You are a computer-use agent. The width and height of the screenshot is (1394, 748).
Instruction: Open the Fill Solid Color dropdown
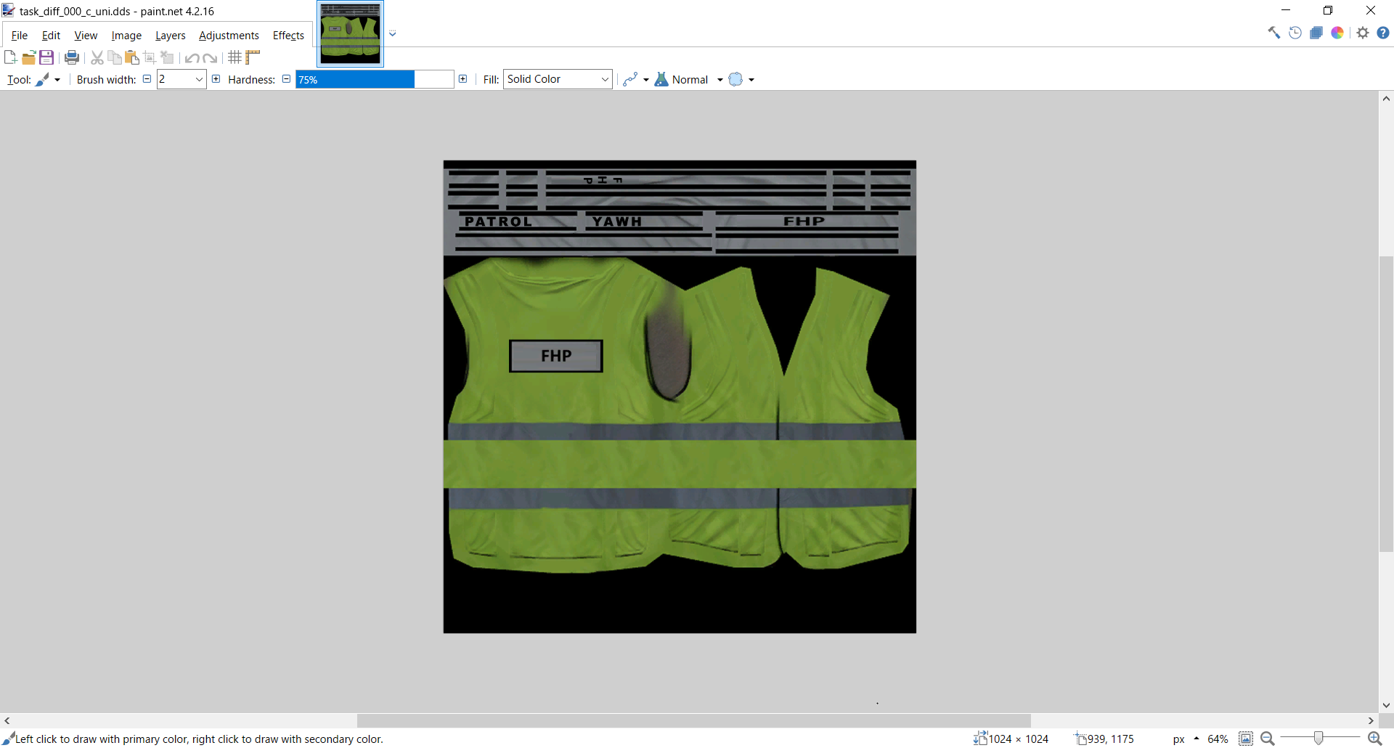(x=558, y=79)
